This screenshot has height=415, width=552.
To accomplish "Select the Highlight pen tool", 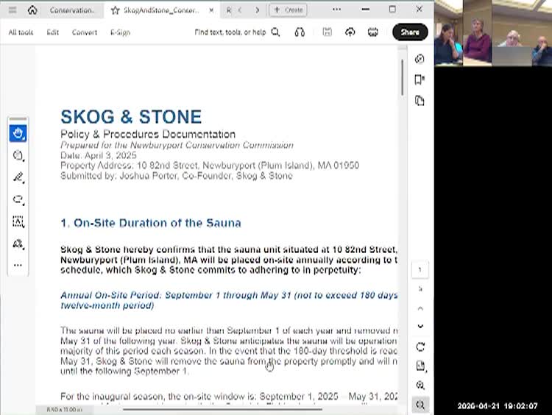I will (18, 177).
